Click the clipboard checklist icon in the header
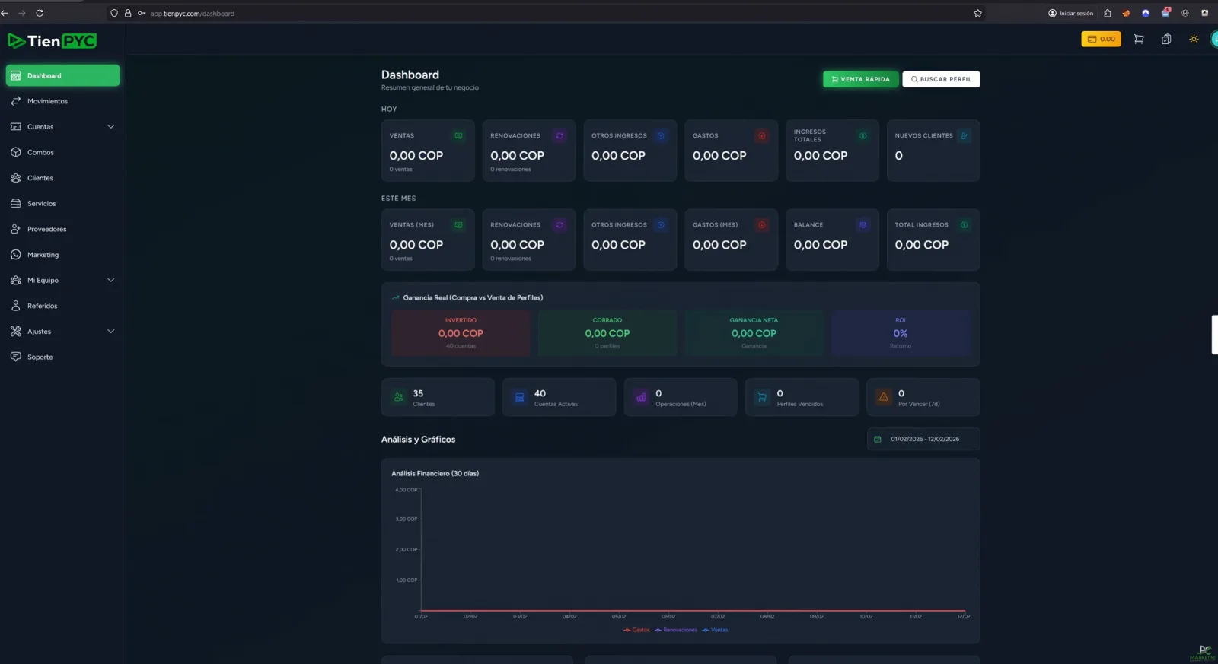Image resolution: width=1218 pixels, height=664 pixels. pos(1166,40)
